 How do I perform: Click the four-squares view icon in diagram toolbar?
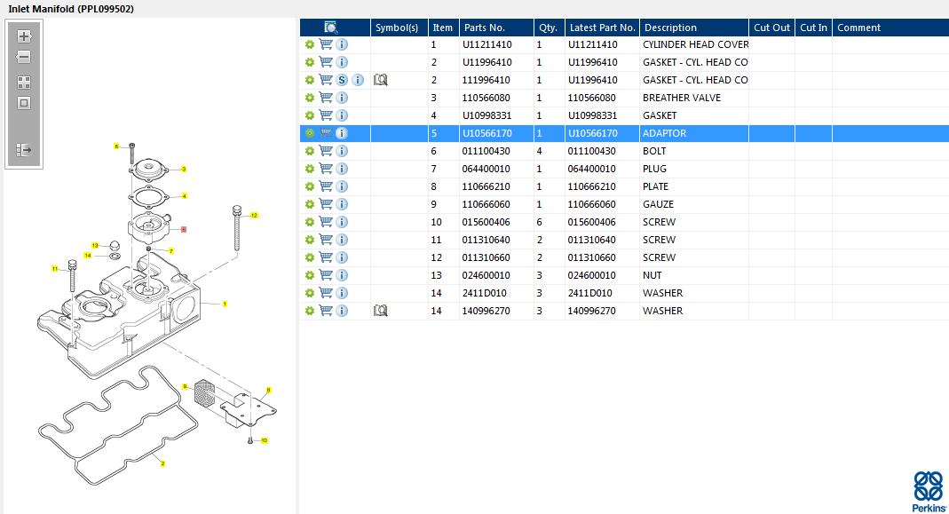coord(24,83)
